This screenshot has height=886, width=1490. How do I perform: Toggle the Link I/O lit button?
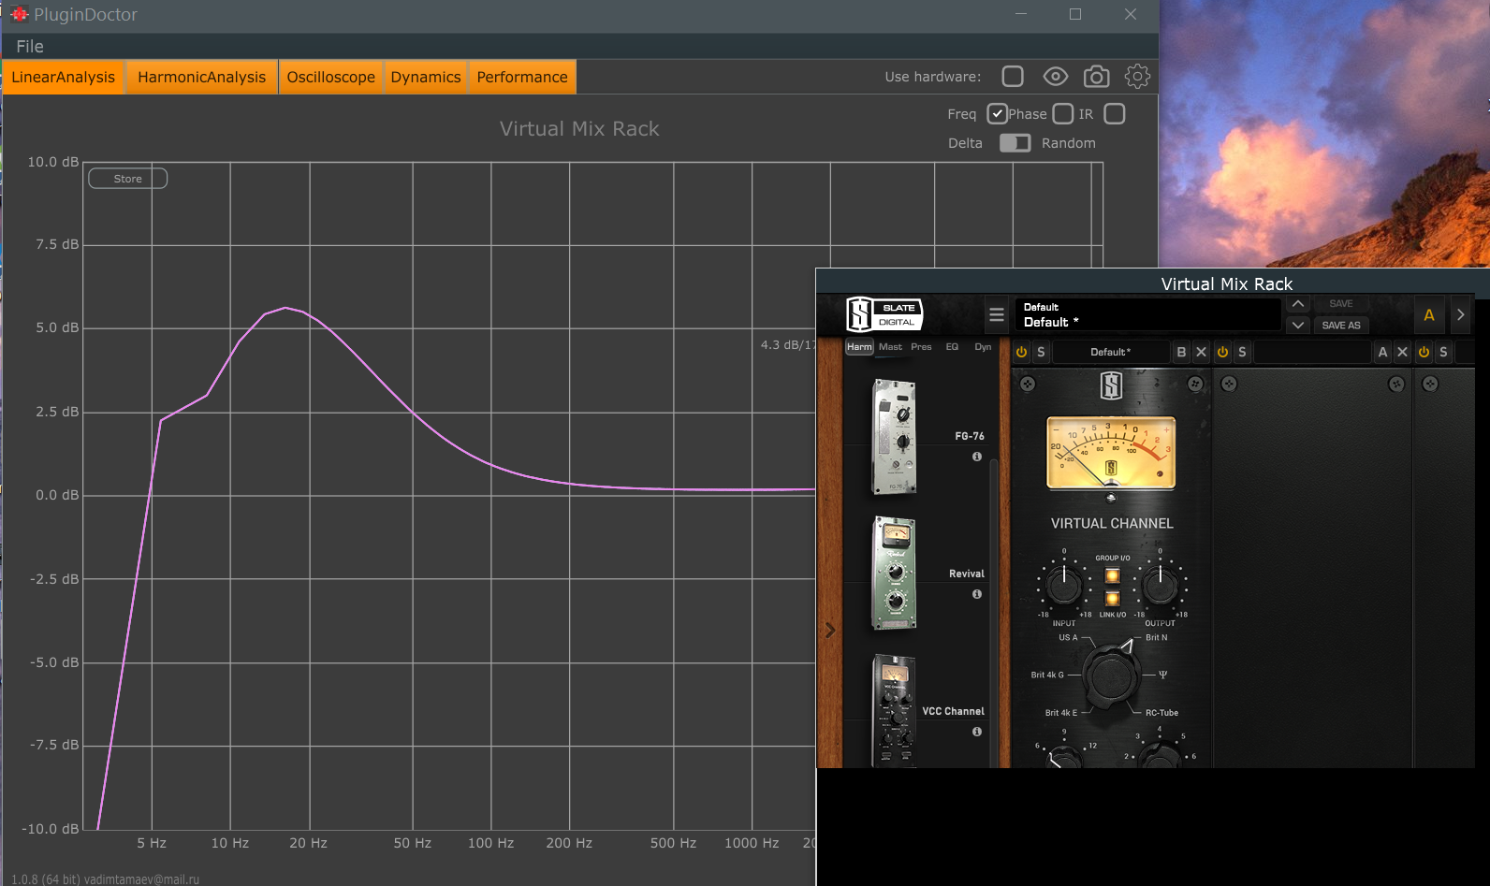(1112, 599)
